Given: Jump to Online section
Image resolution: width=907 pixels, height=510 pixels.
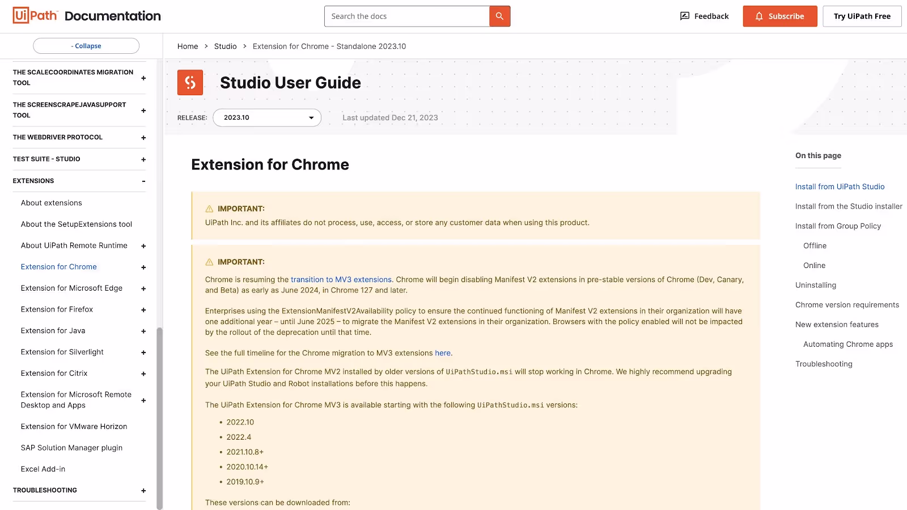Looking at the screenshot, I should click(814, 266).
